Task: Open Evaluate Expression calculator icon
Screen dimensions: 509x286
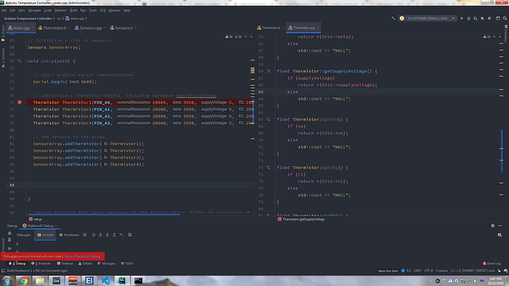Action: (x=130, y=234)
